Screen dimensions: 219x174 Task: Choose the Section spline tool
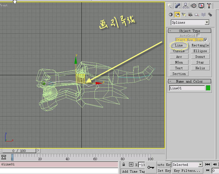point(179,74)
